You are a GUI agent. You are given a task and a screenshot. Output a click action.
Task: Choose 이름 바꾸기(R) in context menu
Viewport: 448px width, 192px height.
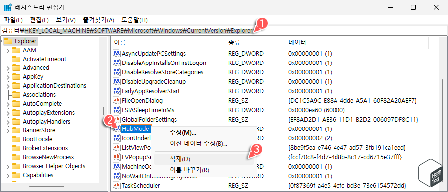pyautogui.click(x=204, y=170)
